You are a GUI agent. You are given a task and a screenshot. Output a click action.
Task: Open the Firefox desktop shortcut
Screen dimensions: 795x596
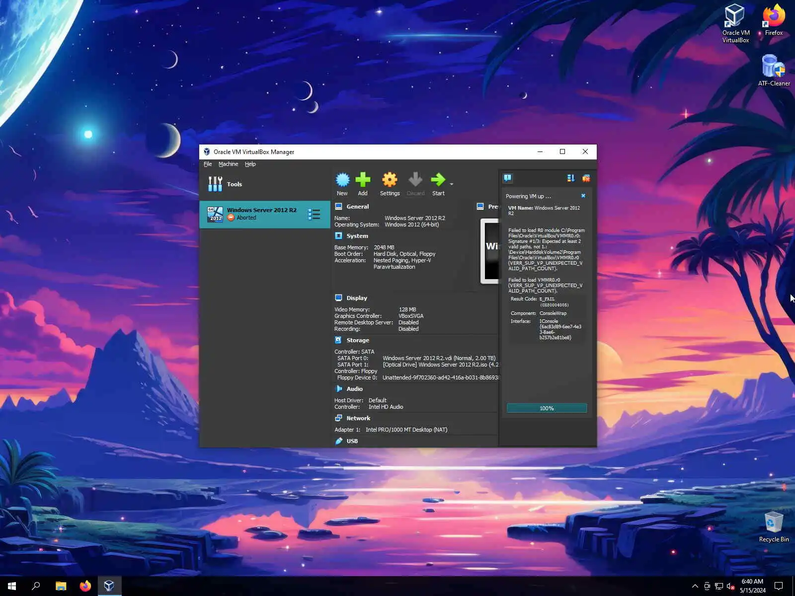(x=774, y=20)
